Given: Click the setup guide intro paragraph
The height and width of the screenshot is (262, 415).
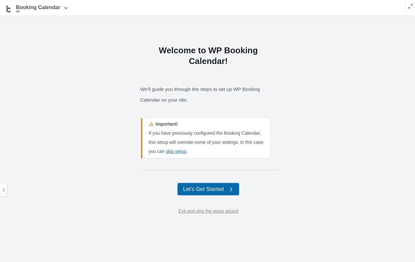Looking at the screenshot, I should click(x=200, y=89).
